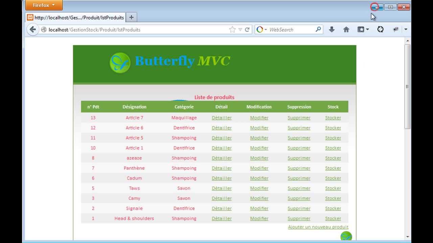Screen dimensions: 433x243
Task: Click the Savon category in Camy row
Action: tap(184, 198)
